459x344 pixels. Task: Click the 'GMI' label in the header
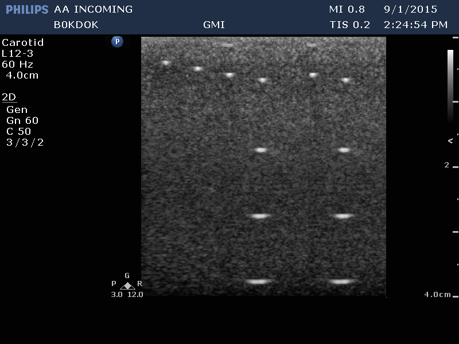click(214, 25)
